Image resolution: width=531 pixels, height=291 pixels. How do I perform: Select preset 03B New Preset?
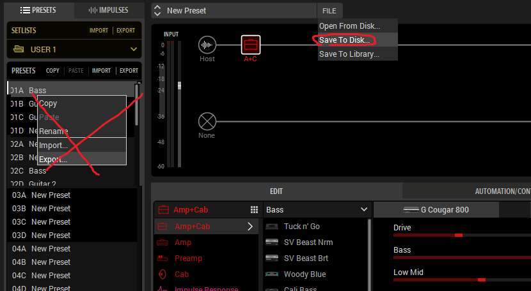tap(72, 209)
